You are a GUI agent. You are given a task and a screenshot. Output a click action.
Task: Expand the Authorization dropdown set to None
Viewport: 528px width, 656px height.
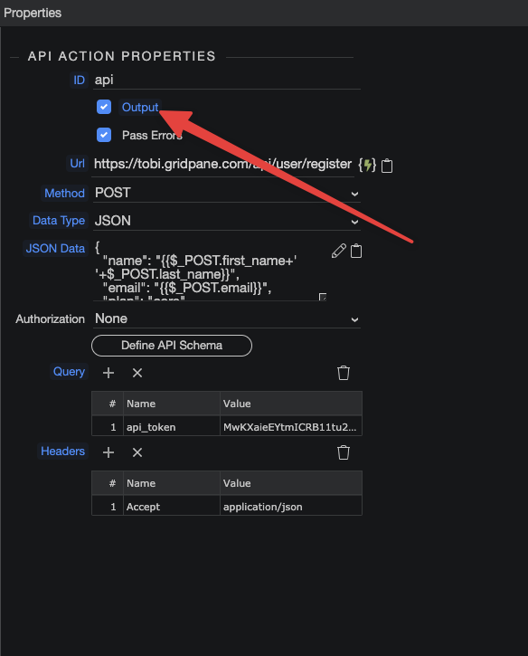227,318
